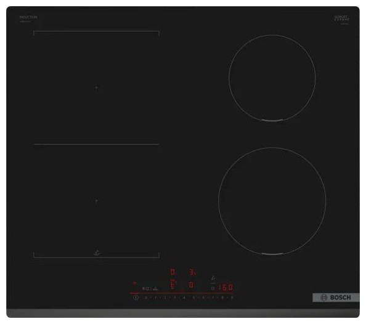The image size is (366, 324).
Task: Set power level 4 on the slider
Action: pos(184,298)
